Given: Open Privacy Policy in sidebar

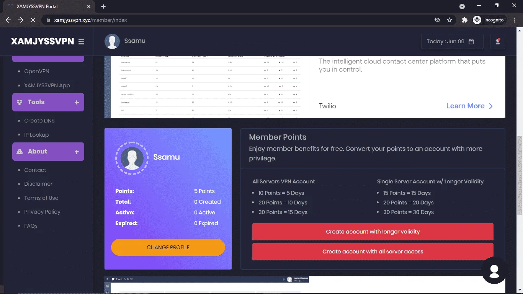Looking at the screenshot, I should pos(42,212).
